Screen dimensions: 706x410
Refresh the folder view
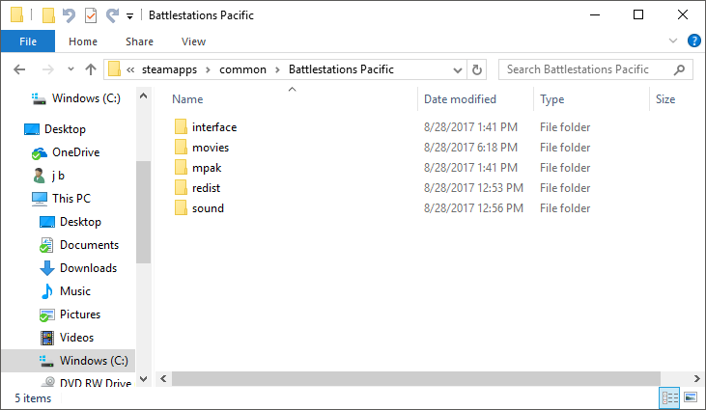tap(477, 69)
